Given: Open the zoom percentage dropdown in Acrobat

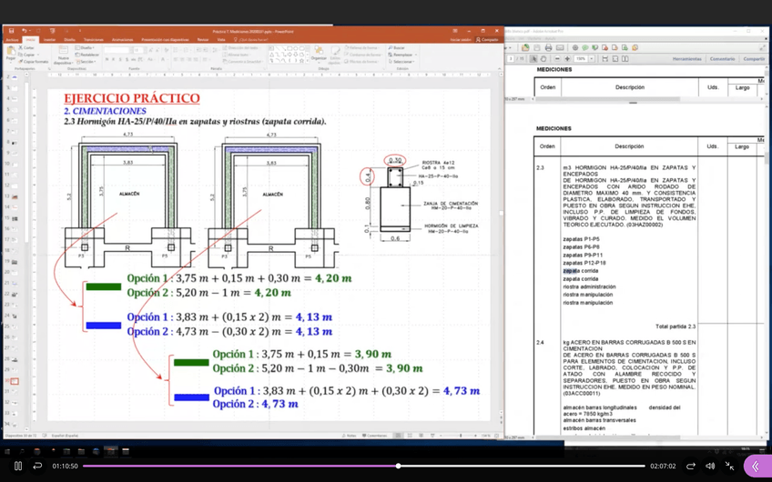Looking at the screenshot, I should (591, 59).
